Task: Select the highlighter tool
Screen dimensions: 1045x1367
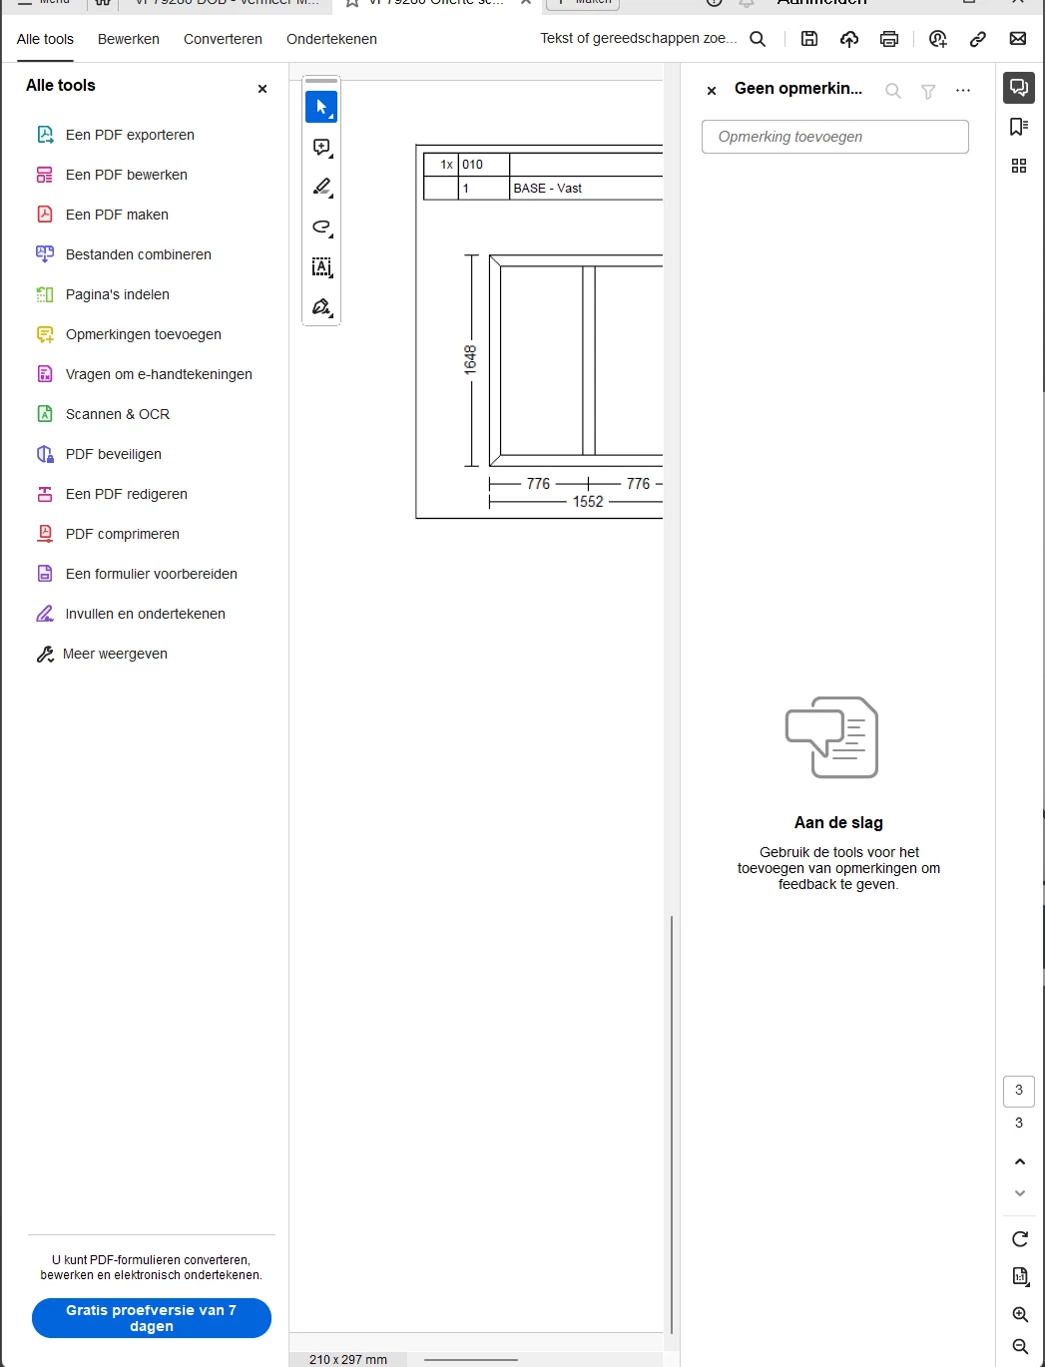Action: 321,188
